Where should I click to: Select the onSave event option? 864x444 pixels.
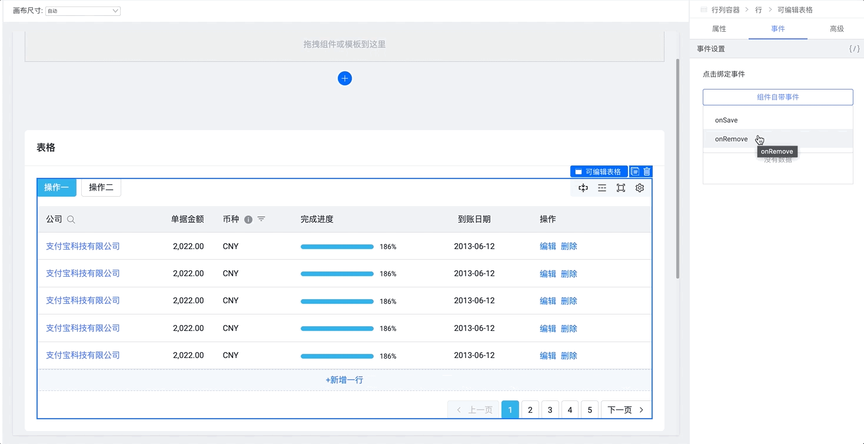coord(778,120)
